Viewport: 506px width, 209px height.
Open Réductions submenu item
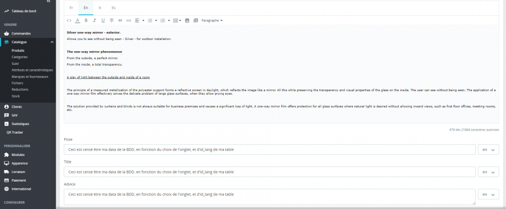click(x=20, y=90)
